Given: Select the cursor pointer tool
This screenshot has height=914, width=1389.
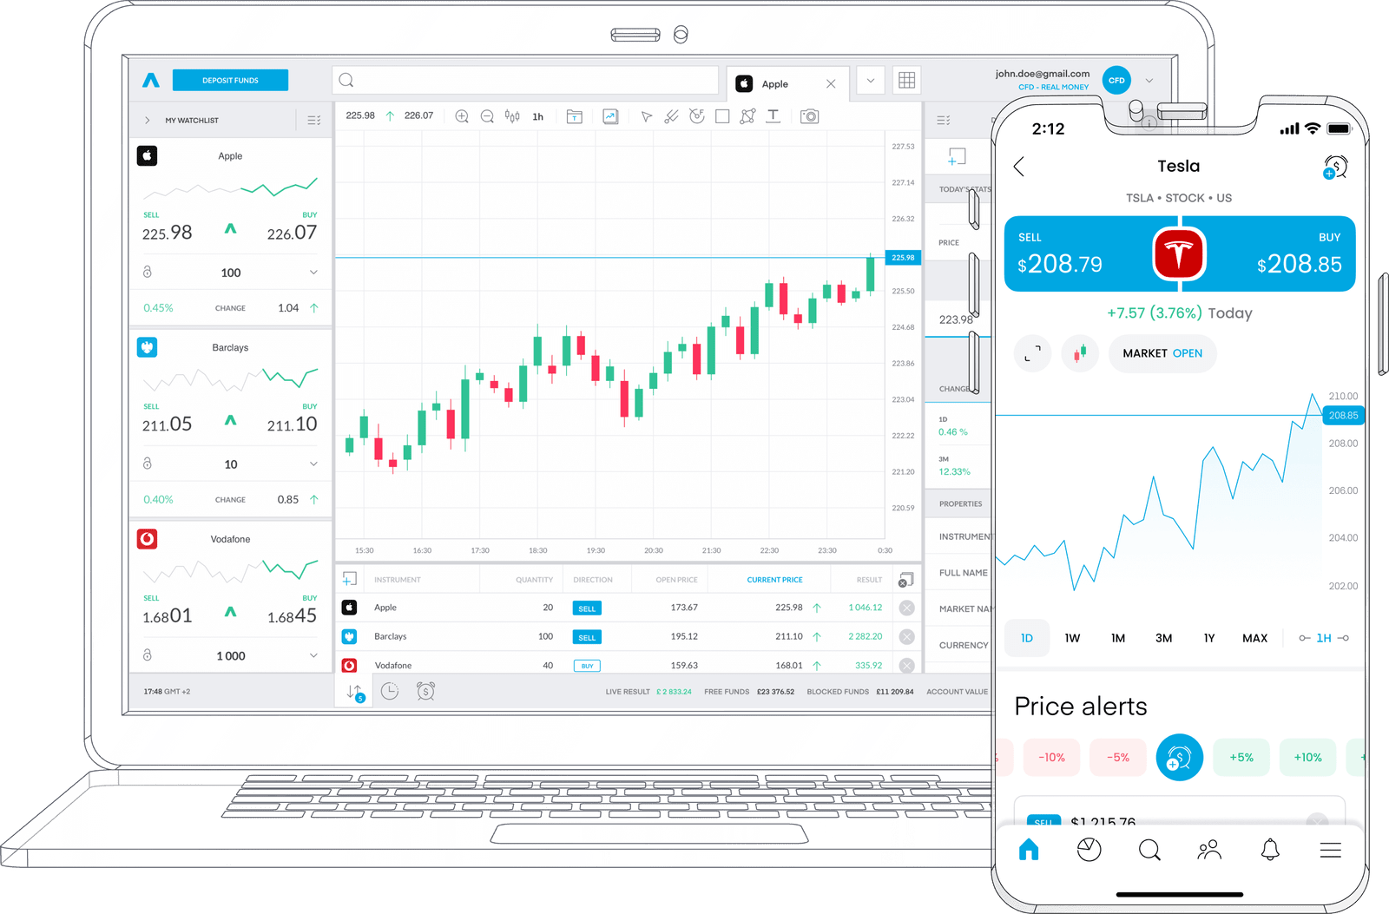Looking at the screenshot, I should (x=647, y=116).
